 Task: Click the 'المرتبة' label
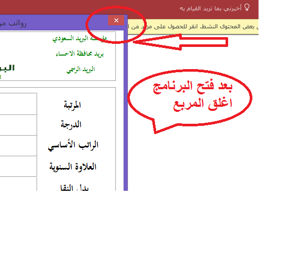tap(73, 105)
